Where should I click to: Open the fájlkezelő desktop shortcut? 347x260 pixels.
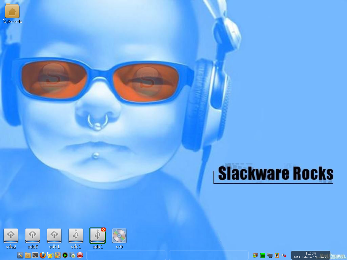[12, 12]
